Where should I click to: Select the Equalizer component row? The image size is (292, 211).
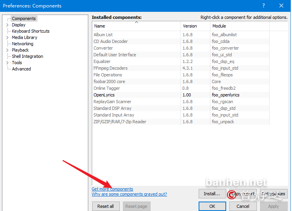[x=180, y=61]
